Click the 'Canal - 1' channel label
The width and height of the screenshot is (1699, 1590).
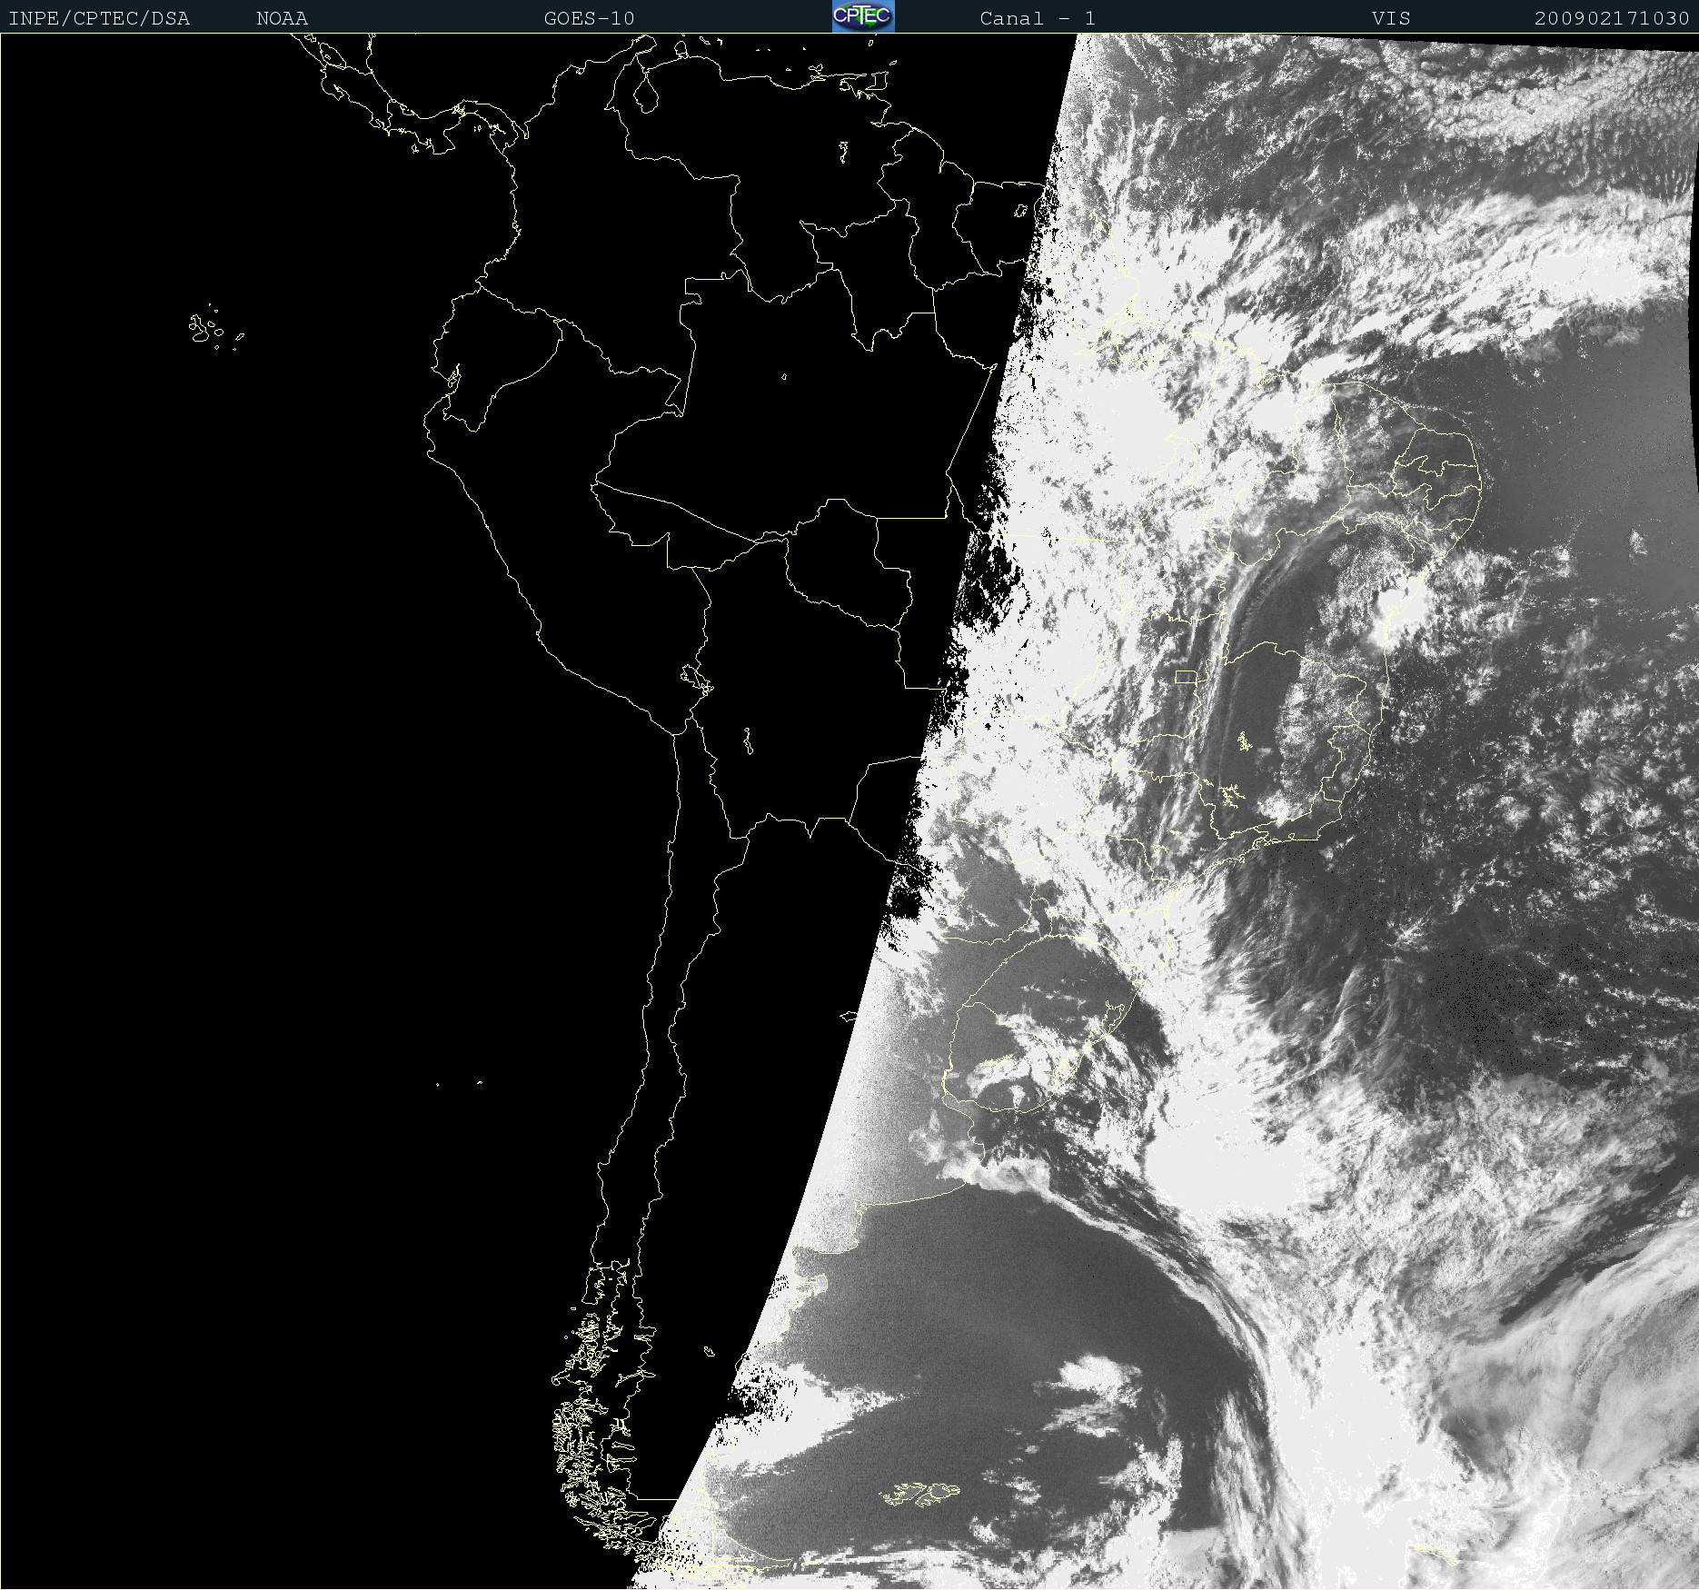[x=1038, y=18]
